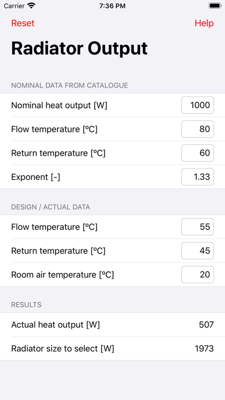Tap the Radiator Output title
The width and height of the screenshot is (225, 400).
(x=79, y=48)
